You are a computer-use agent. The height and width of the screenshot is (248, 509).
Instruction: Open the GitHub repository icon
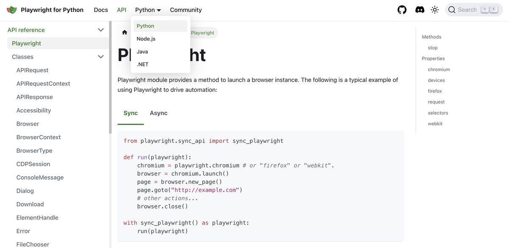pyautogui.click(x=402, y=10)
